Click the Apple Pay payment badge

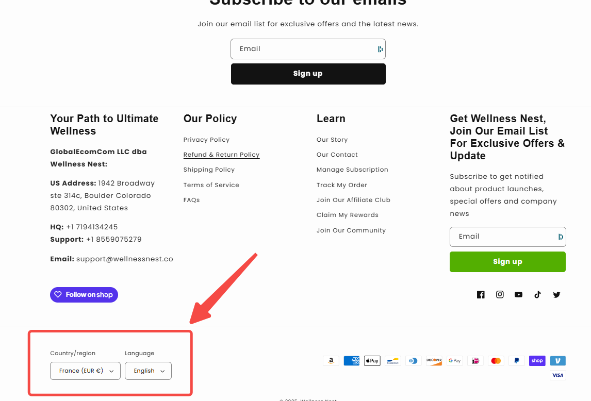372,361
